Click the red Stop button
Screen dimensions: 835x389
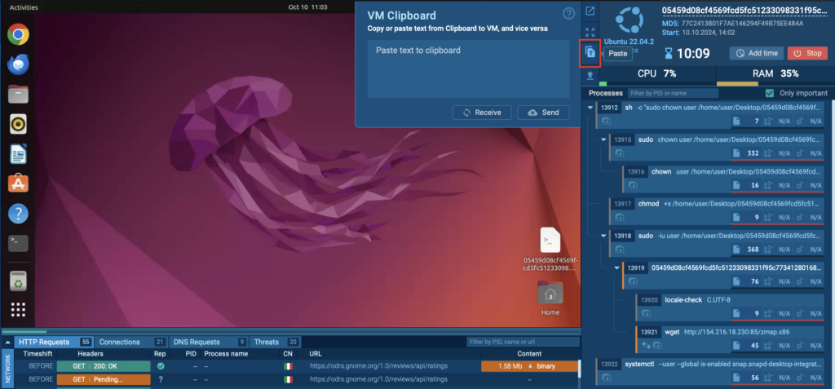[807, 53]
